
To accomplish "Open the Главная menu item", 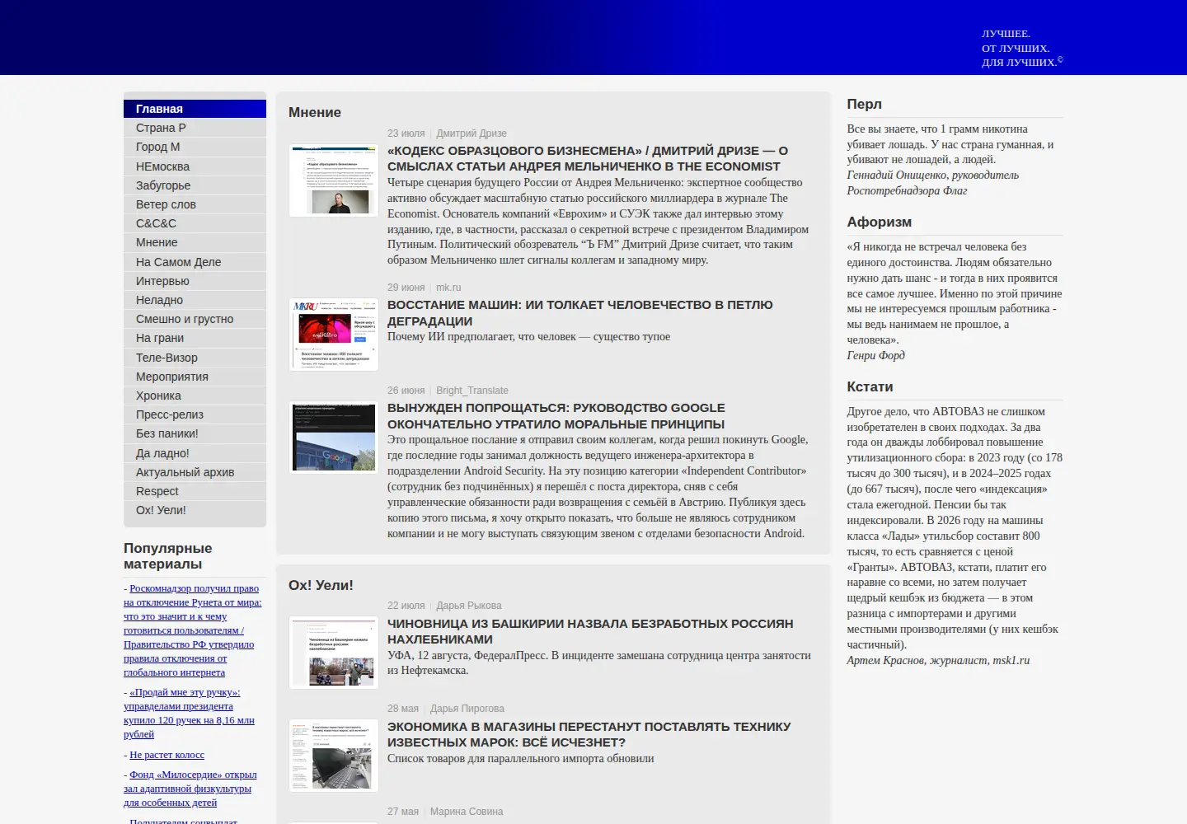I will click(x=195, y=109).
